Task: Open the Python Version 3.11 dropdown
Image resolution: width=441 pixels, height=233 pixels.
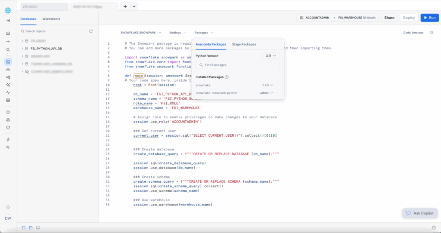Action: [x=271, y=56]
